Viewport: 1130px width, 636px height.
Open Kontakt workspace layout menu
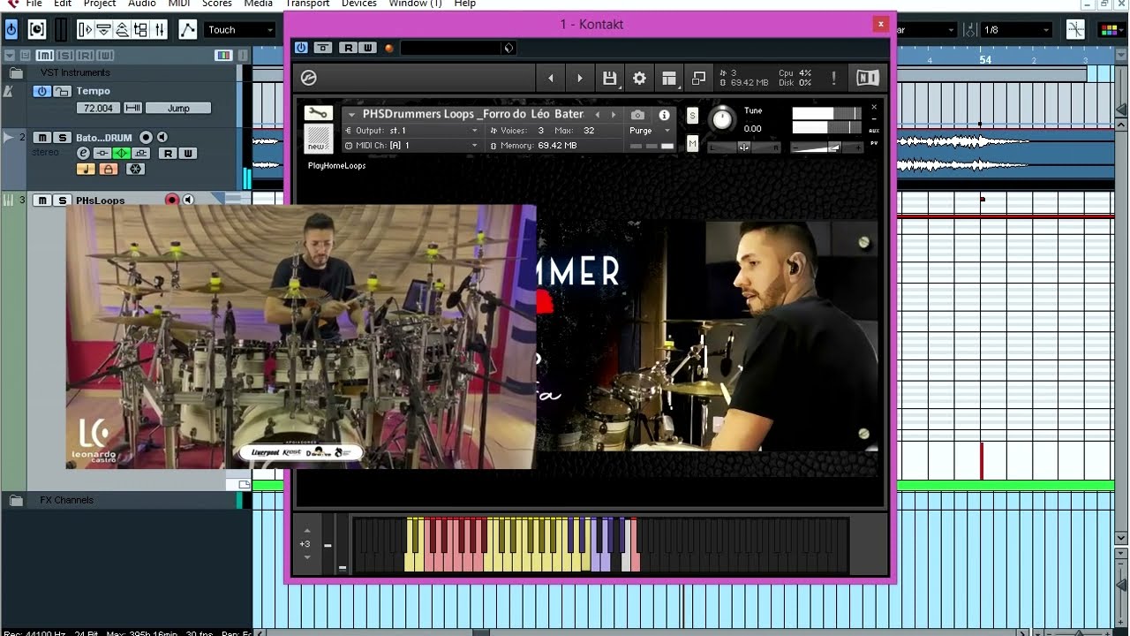click(x=669, y=78)
